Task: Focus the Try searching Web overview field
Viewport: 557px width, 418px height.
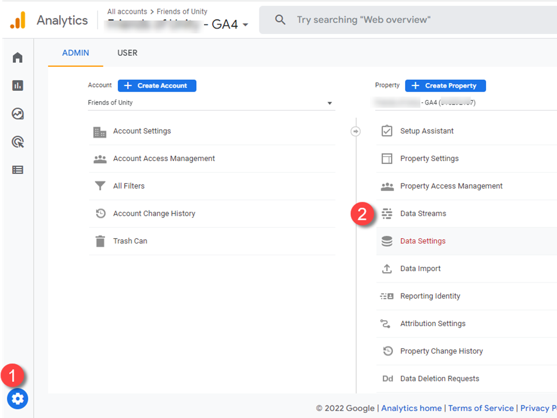Action: (x=408, y=20)
